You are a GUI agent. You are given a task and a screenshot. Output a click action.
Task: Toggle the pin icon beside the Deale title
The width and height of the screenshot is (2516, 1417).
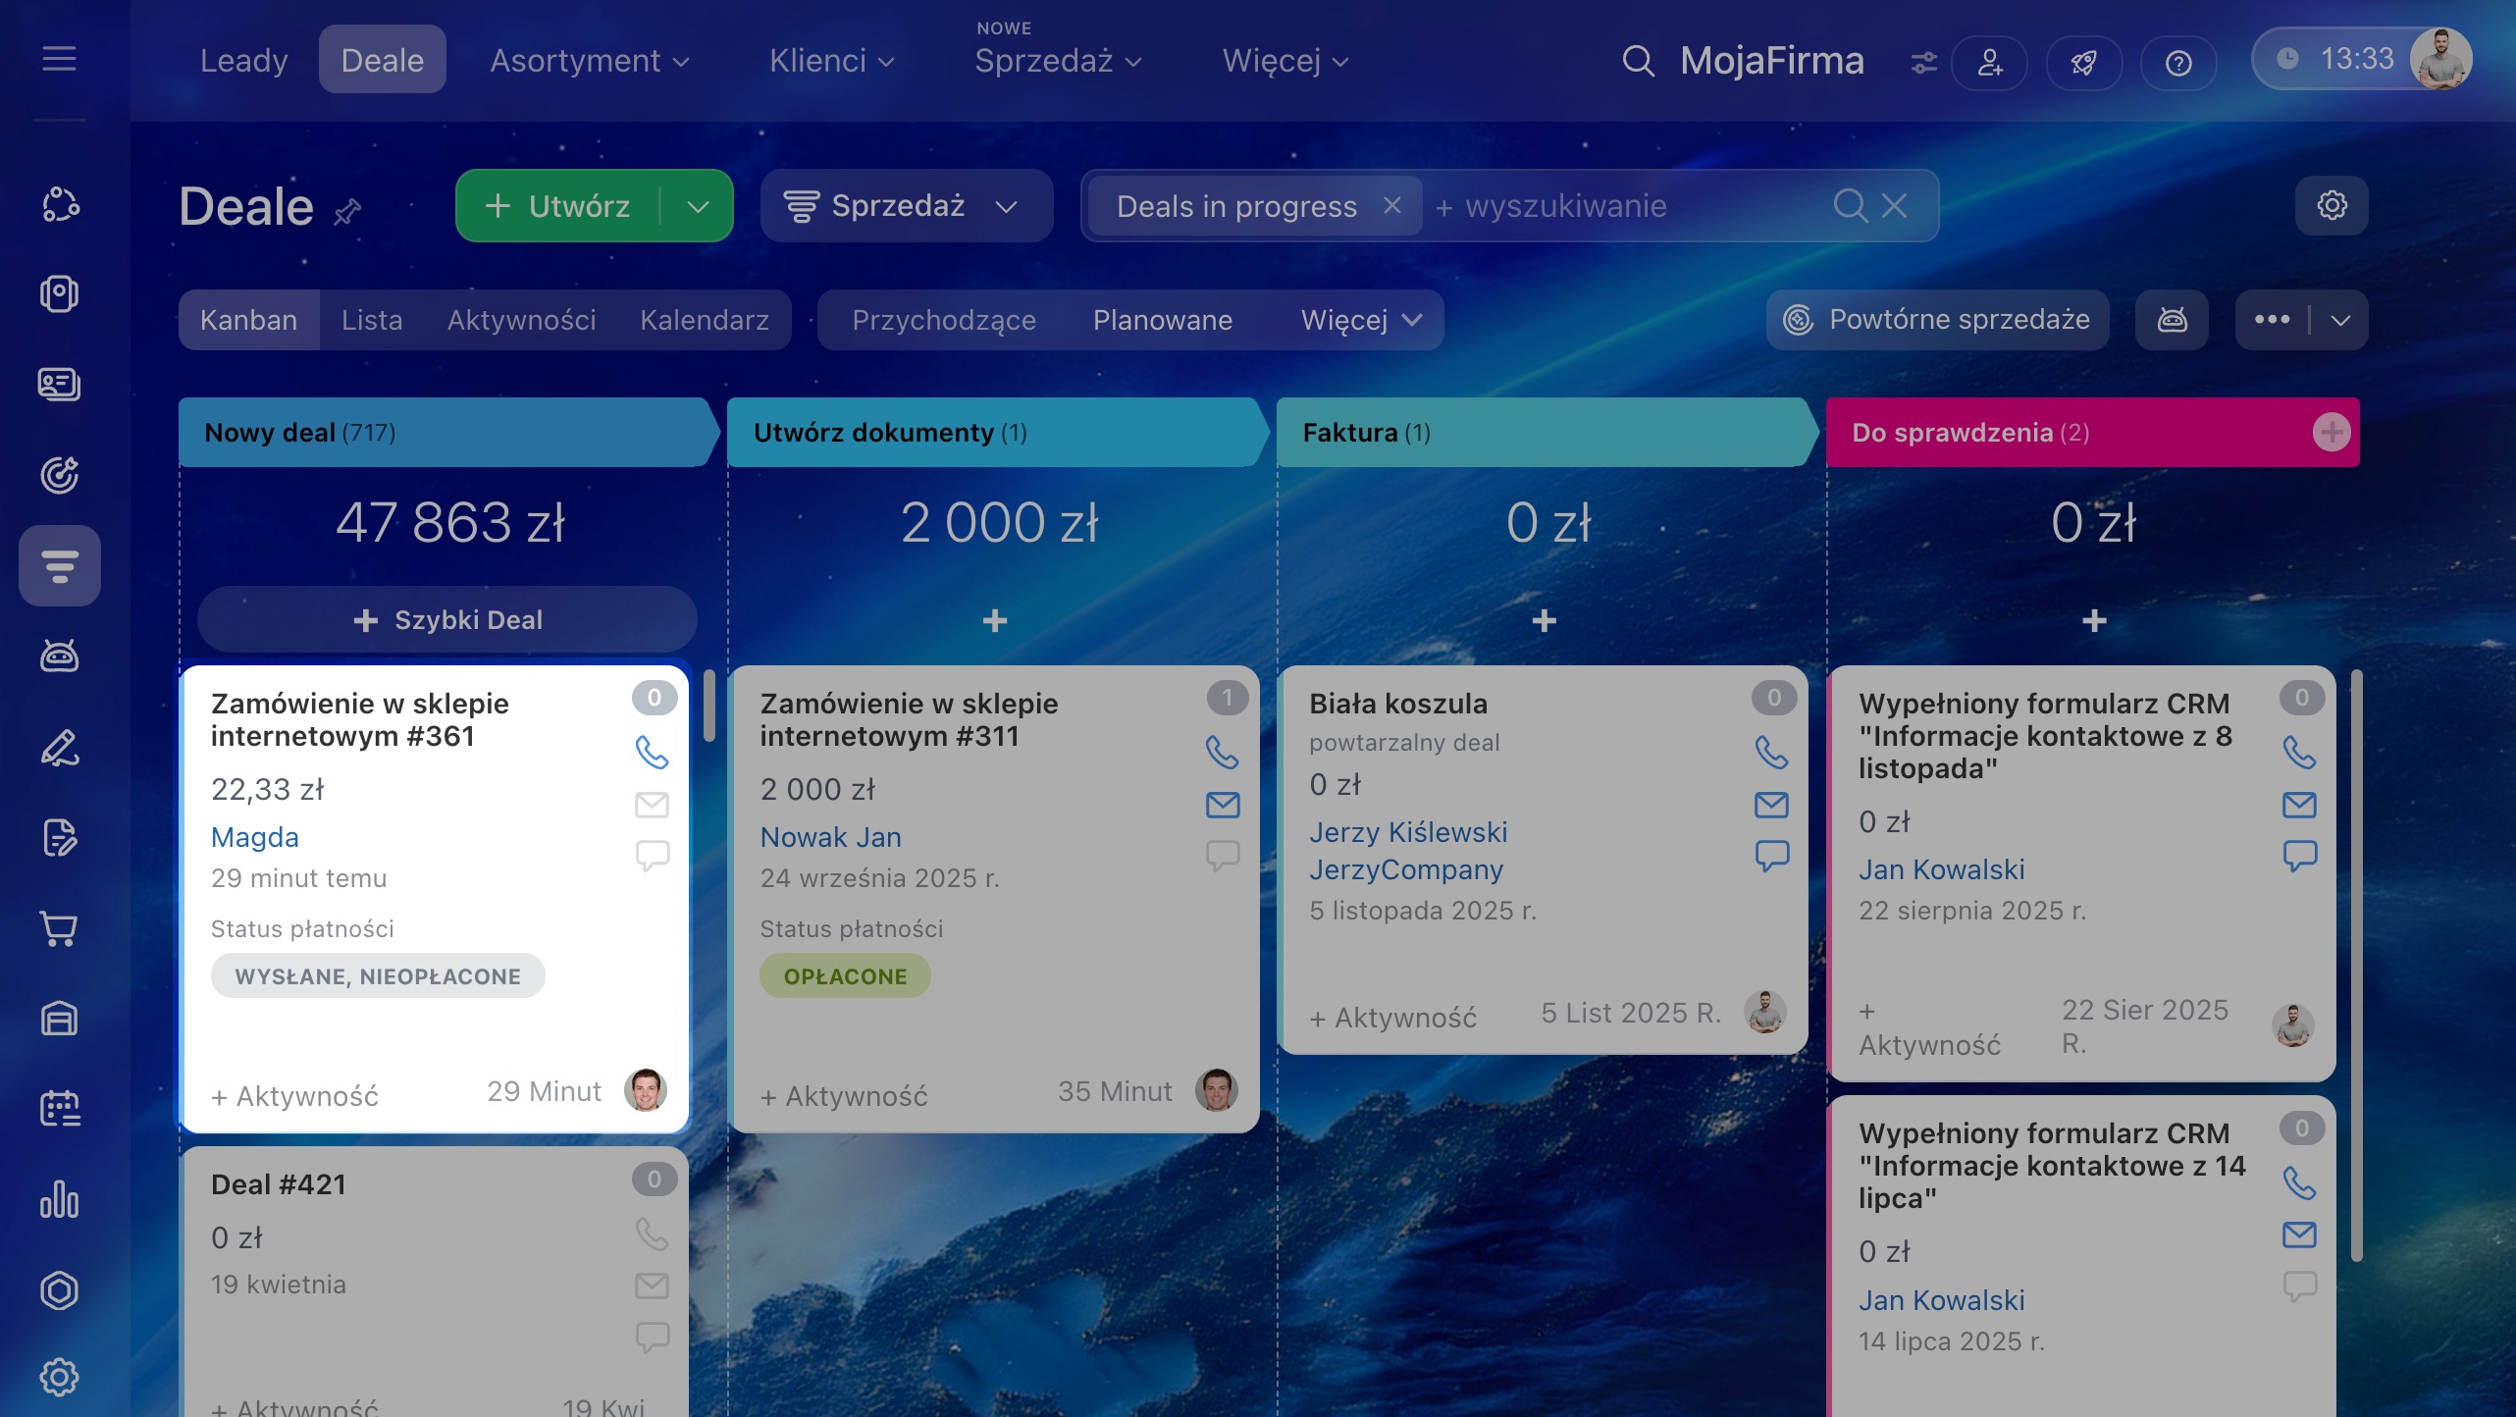347,210
